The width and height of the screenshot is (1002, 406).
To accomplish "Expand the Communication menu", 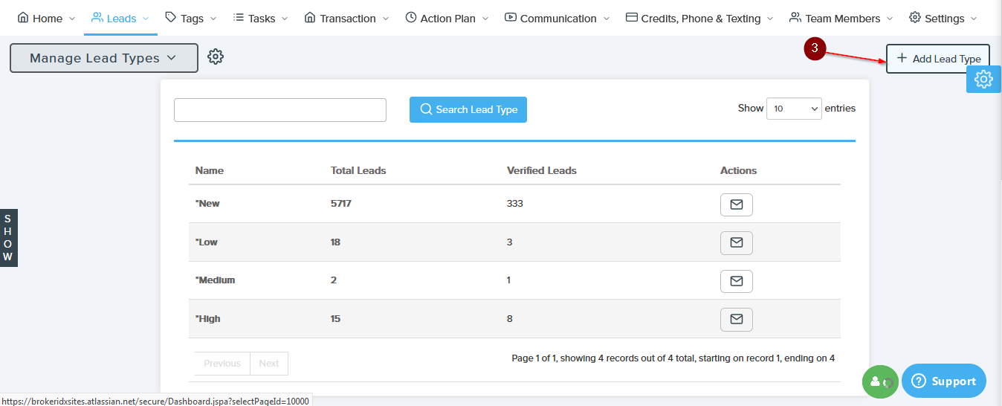I will tap(557, 19).
